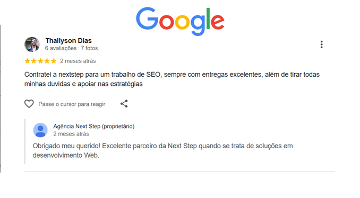Click the third yellow rating star
Viewport: 360px width, 198px height.
tap(40, 61)
